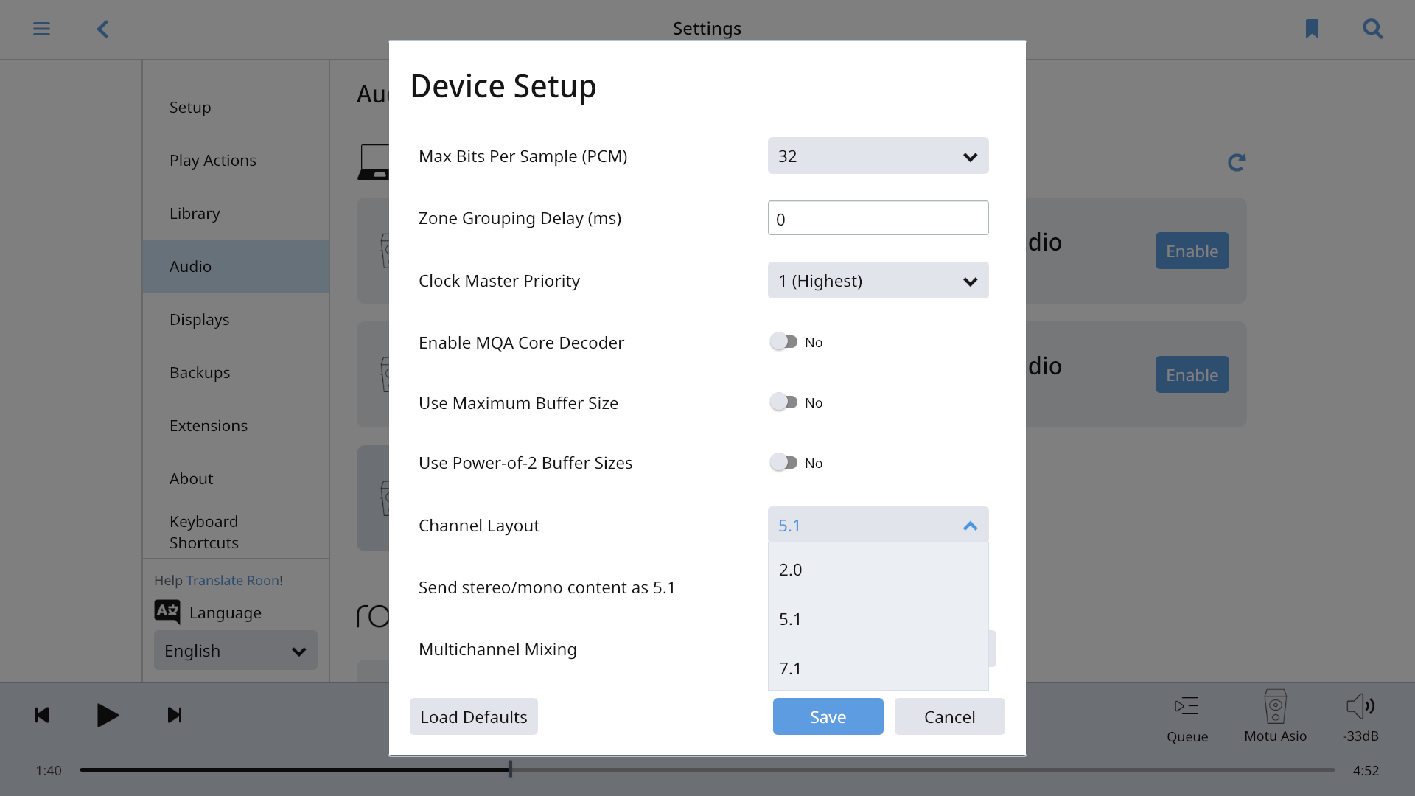Toggle Use Maximum Buffer Size switch
Viewport: 1415px width, 796px height.
(783, 402)
